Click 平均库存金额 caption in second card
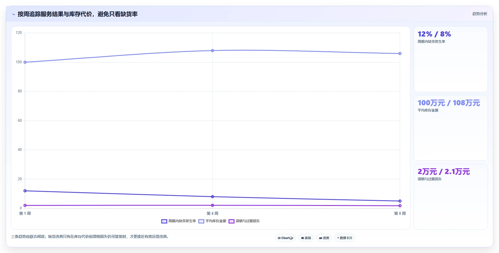 click(428, 110)
